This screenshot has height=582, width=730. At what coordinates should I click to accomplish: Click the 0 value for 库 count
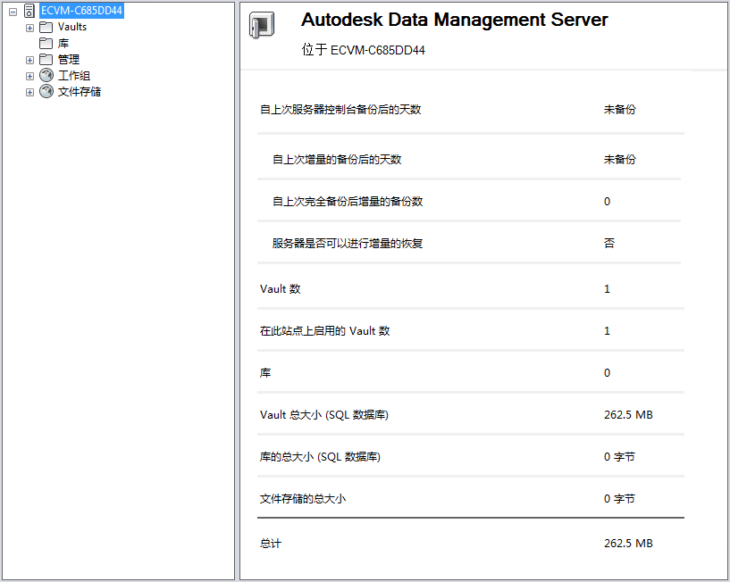coord(607,372)
